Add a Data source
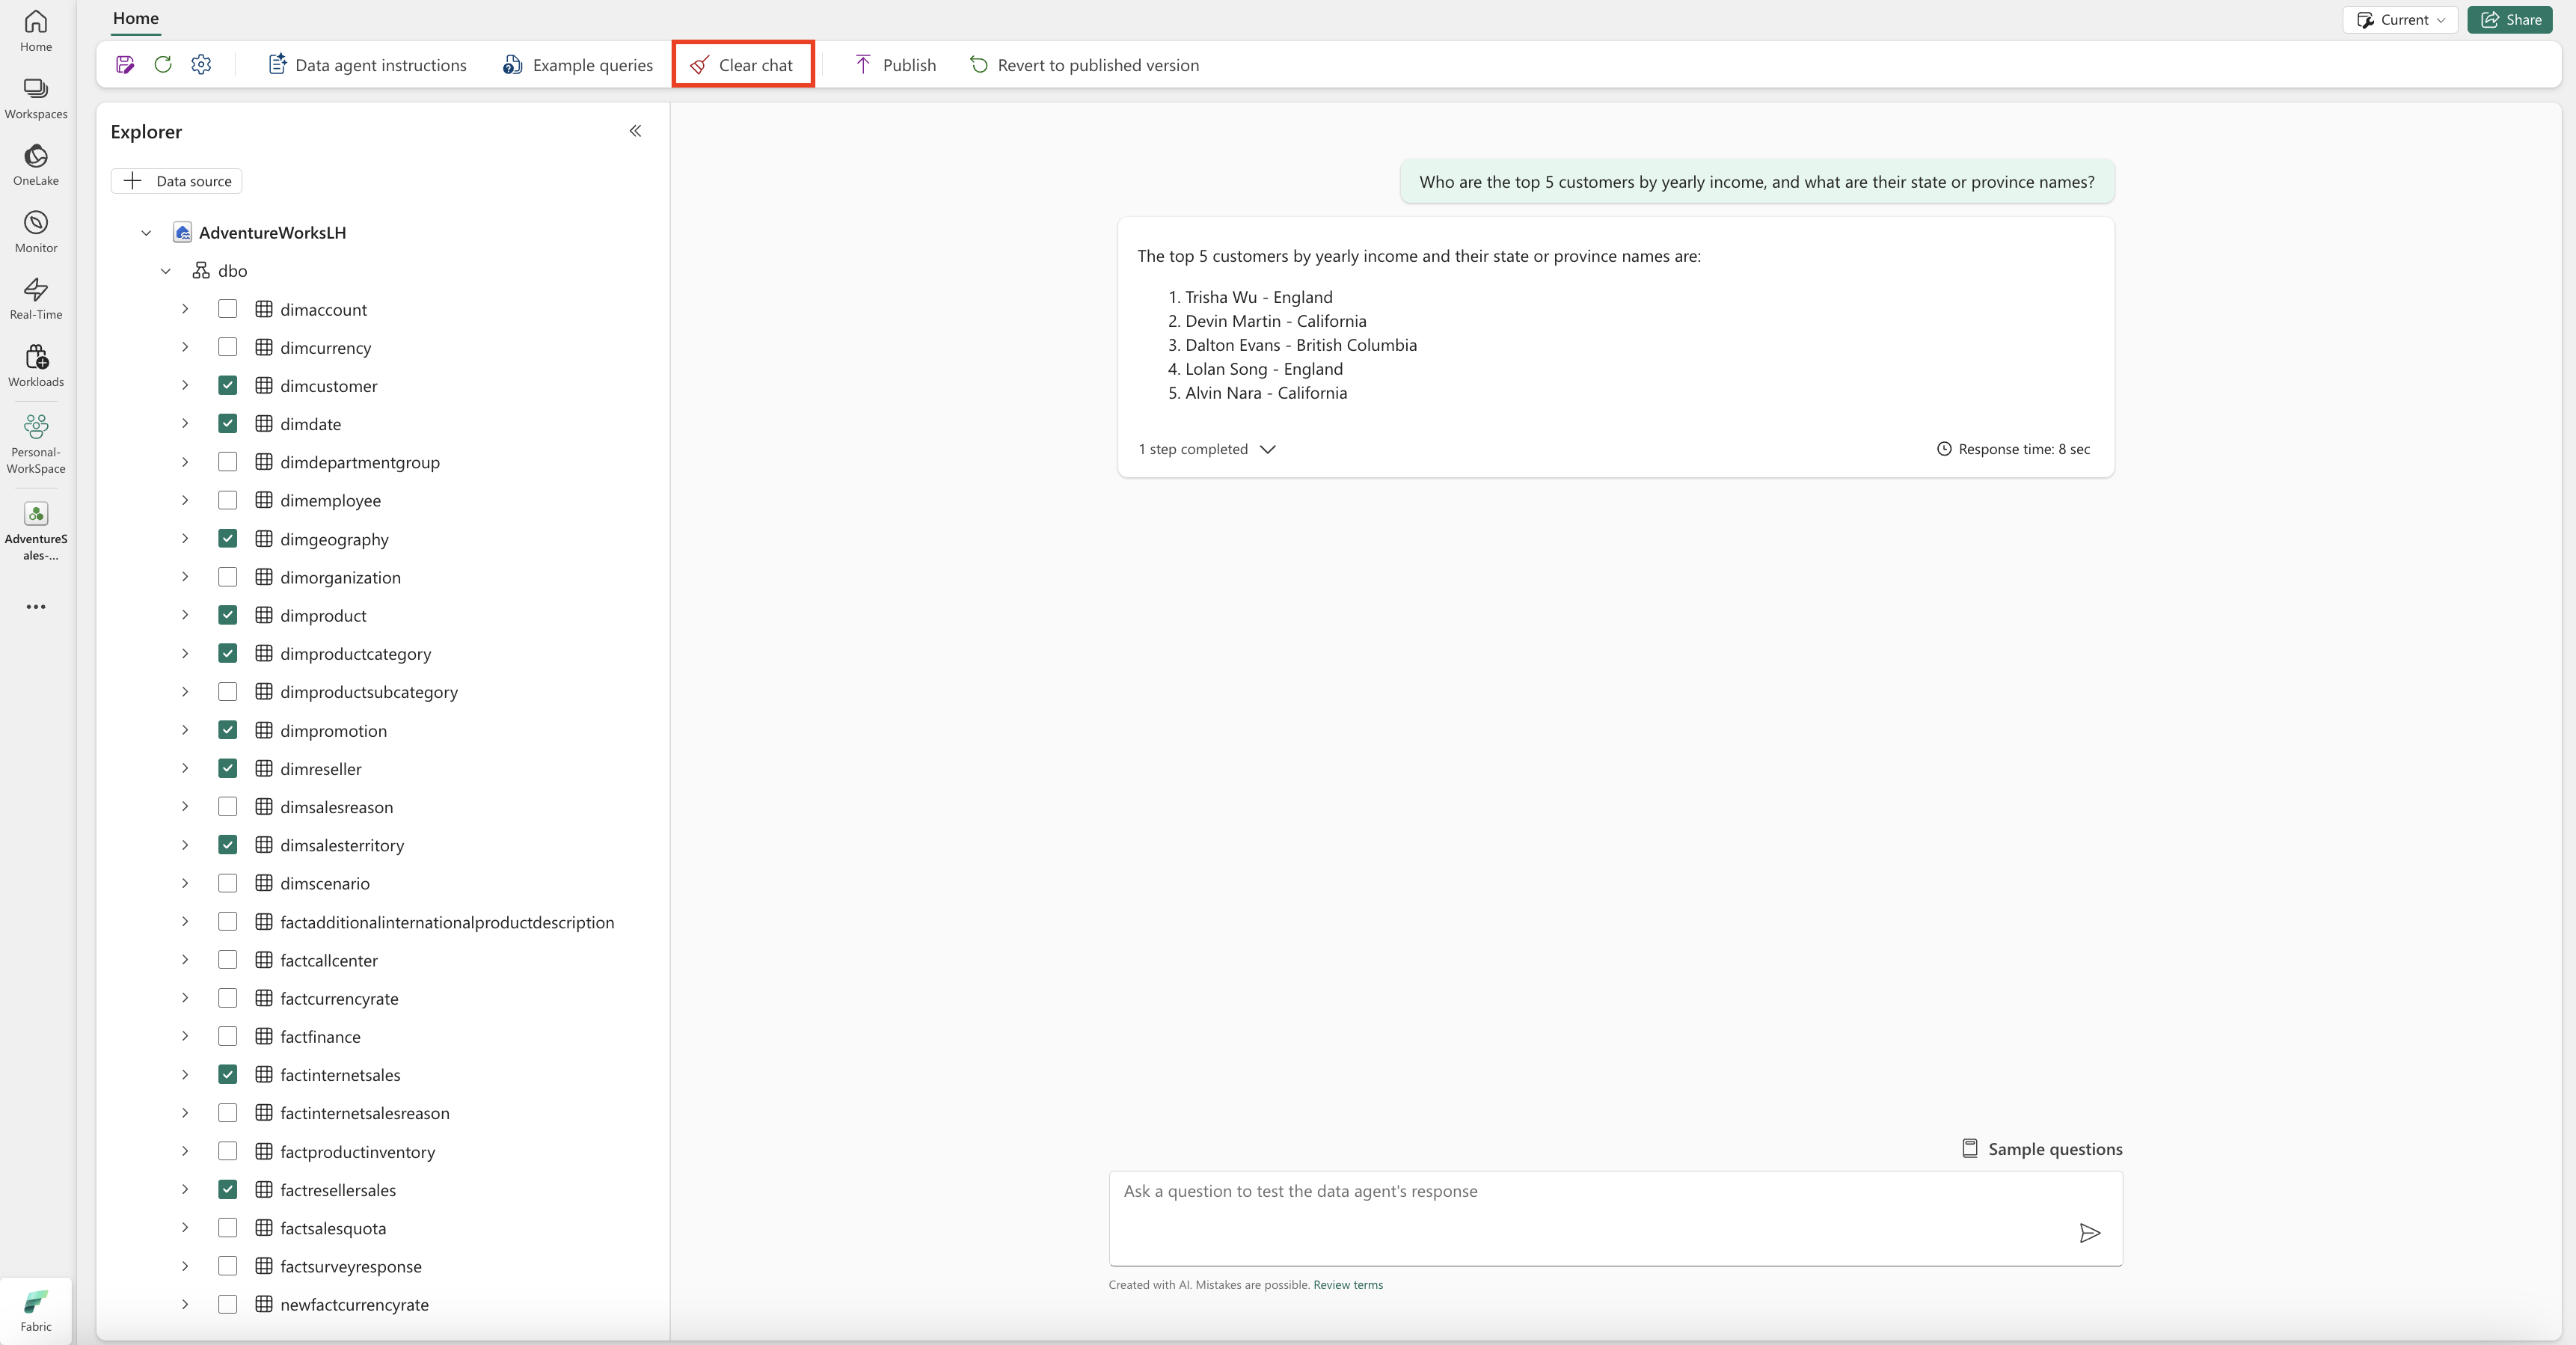 pyautogui.click(x=177, y=181)
